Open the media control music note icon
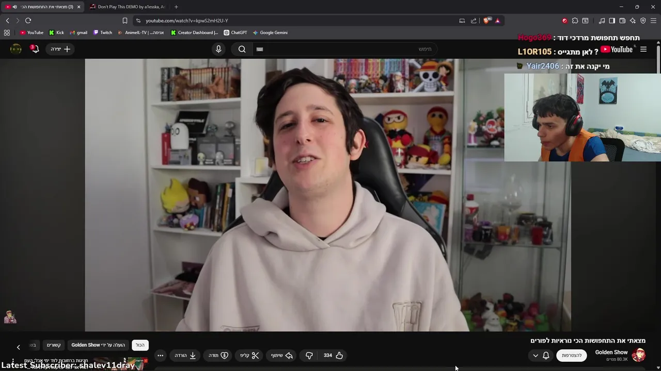Screen dimensions: 661x371 tap(602, 21)
